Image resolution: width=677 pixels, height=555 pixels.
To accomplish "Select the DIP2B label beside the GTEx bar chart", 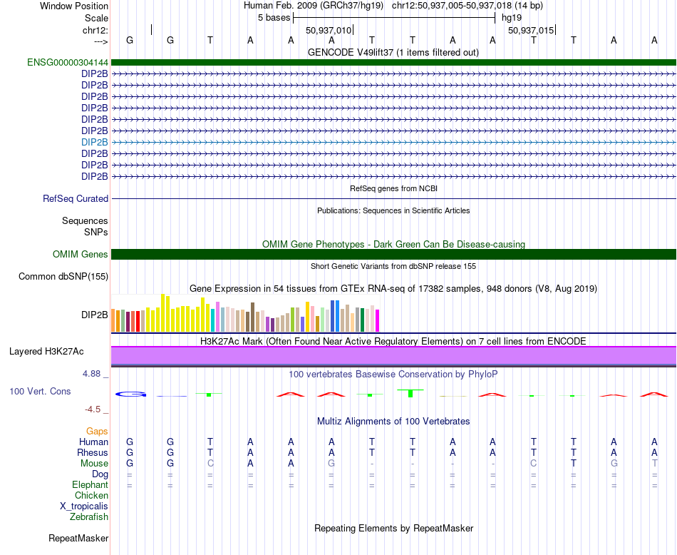I will tap(95, 315).
